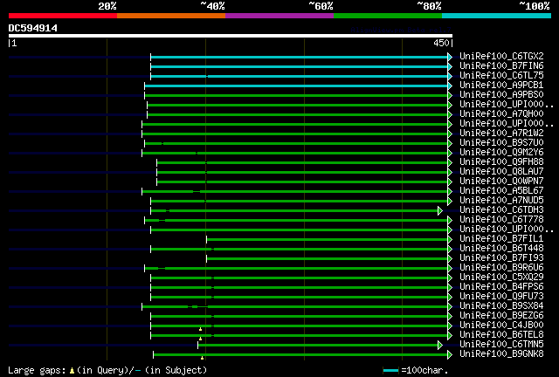The height and width of the screenshot is (377, 559).
Task: Click the yellow query-gap symbol in the Large gaps legend
Action: point(72,371)
